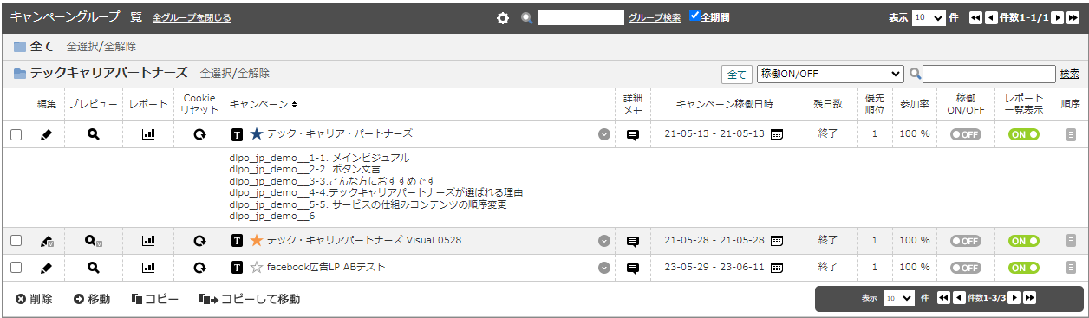Open the top 表示 件 count dropdown

929,17
